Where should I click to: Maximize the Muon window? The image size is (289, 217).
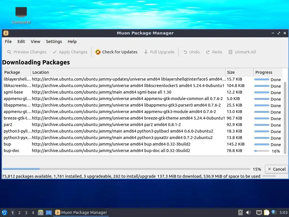point(279,33)
